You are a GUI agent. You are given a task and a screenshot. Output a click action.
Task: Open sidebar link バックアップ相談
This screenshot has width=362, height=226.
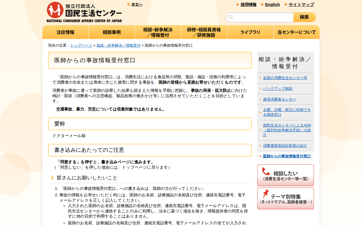pos(278,89)
